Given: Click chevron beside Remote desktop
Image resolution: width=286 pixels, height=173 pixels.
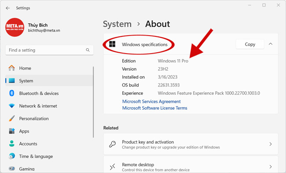Looking at the screenshot, I should pyautogui.click(x=271, y=166).
